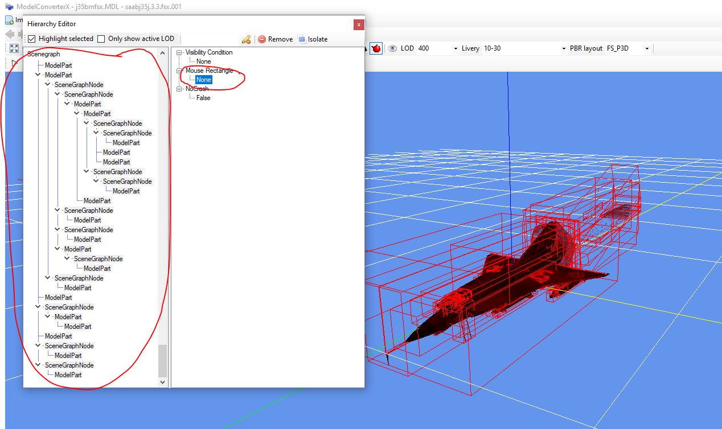Screen dimensions: 722x429
Task: Click the red Remove icon
Action: tap(262, 39)
